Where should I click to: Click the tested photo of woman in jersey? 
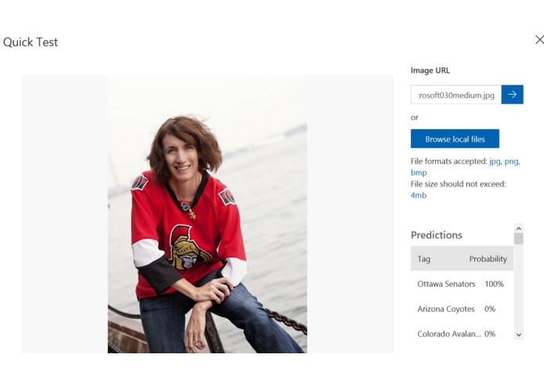point(207,214)
